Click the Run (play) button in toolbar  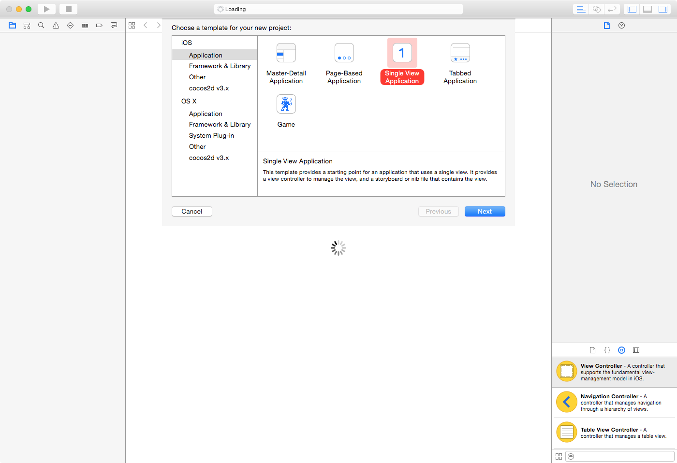click(46, 9)
